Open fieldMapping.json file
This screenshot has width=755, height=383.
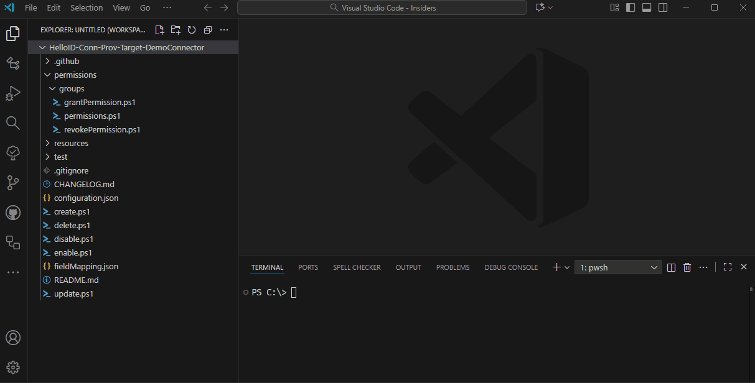[x=133, y=266]
